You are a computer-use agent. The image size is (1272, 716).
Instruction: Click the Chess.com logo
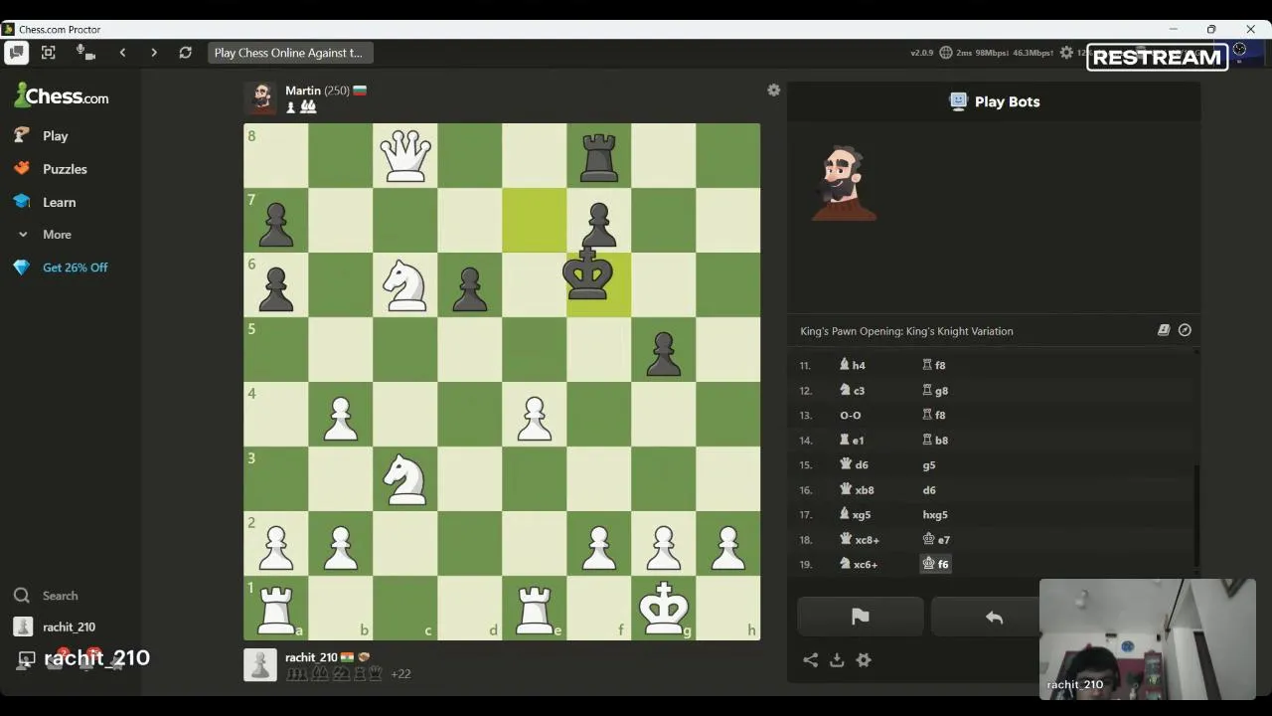pos(62,96)
